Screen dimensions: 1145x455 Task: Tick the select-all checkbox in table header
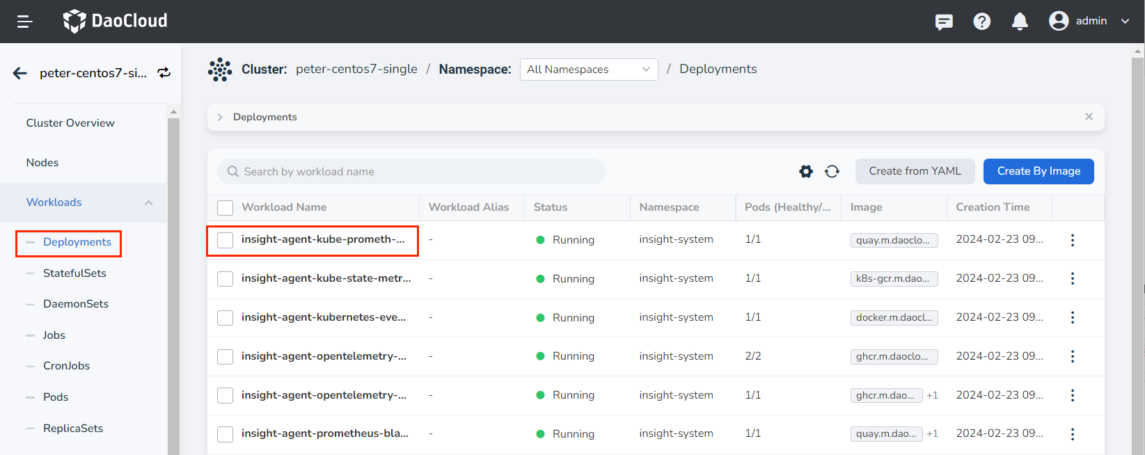(x=225, y=208)
